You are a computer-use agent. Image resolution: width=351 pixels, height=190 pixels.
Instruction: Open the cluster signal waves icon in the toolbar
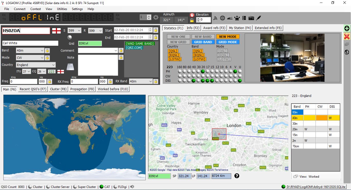(x=215, y=18)
